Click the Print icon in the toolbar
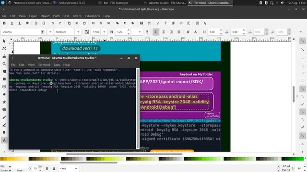The height and width of the screenshot is (172, 307). tap(27, 23)
